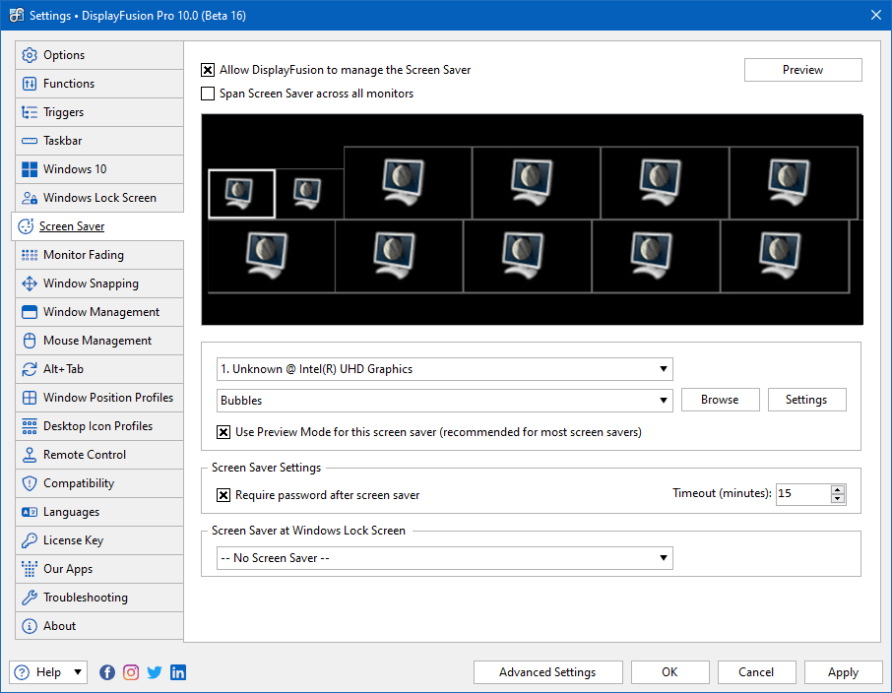
Task: Click the Twitter icon in the footer
Action: 155,672
